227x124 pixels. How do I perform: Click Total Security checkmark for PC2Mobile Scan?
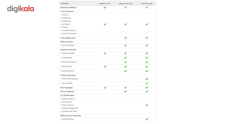click(147, 119)
